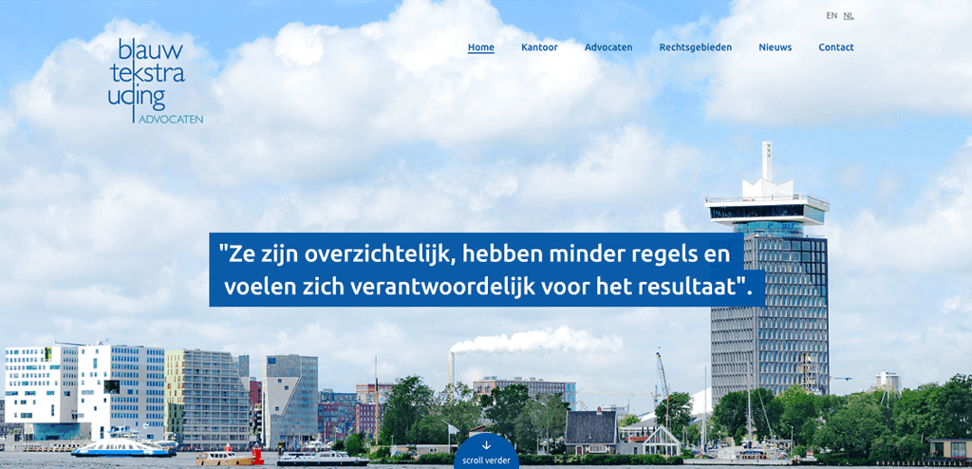The image size is (972, 469).
Task: Go to the Kantoor page
Action: (539, 47)
